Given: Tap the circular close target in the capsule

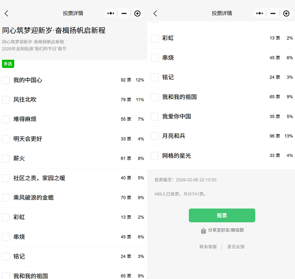Looking at the screenshot, I should click(137, 13).
